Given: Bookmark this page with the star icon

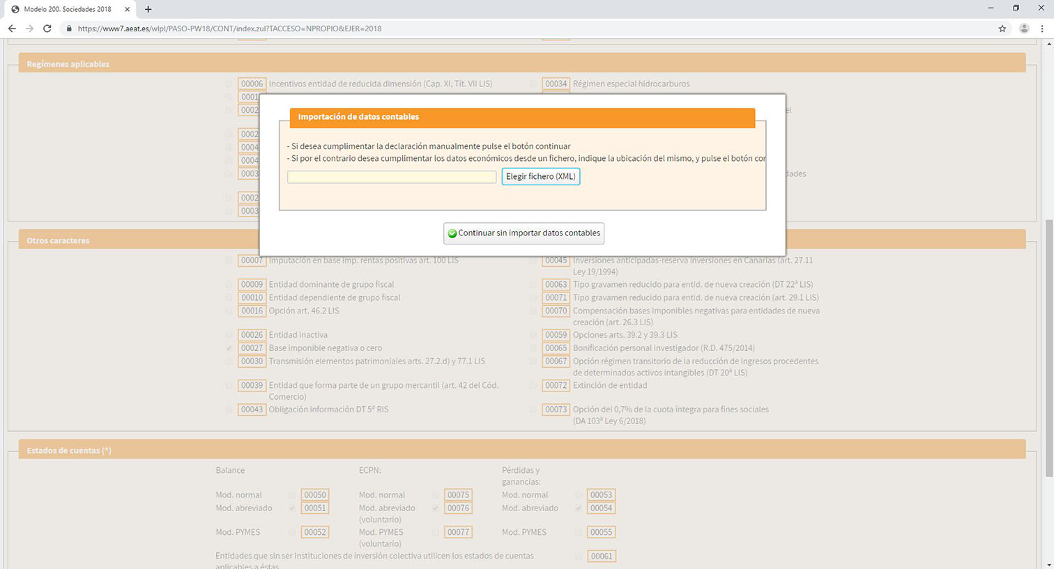Looking at the screenshot, I should [x=1002, y=29].
